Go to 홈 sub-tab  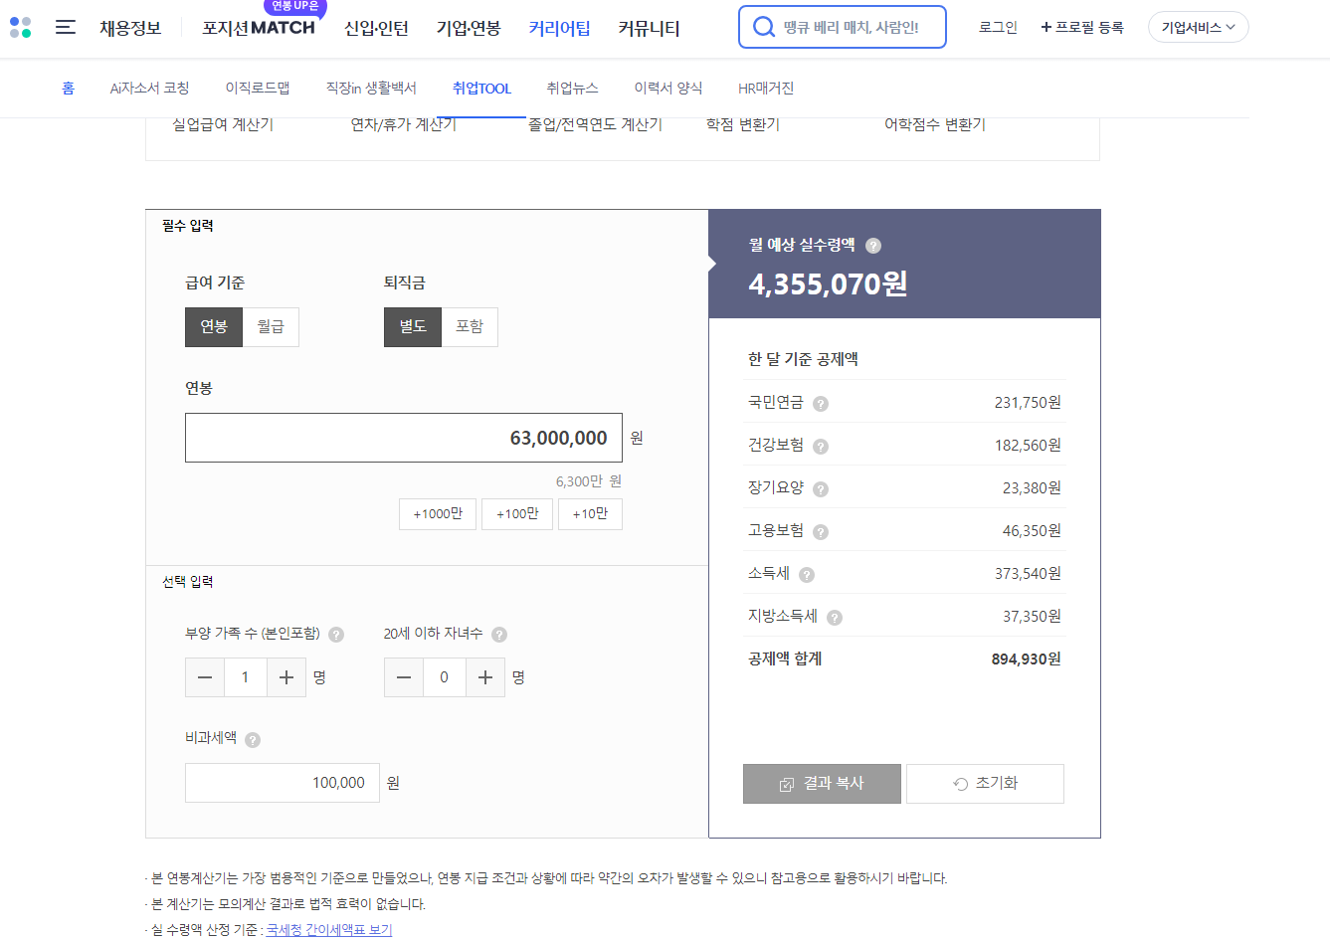68,89
